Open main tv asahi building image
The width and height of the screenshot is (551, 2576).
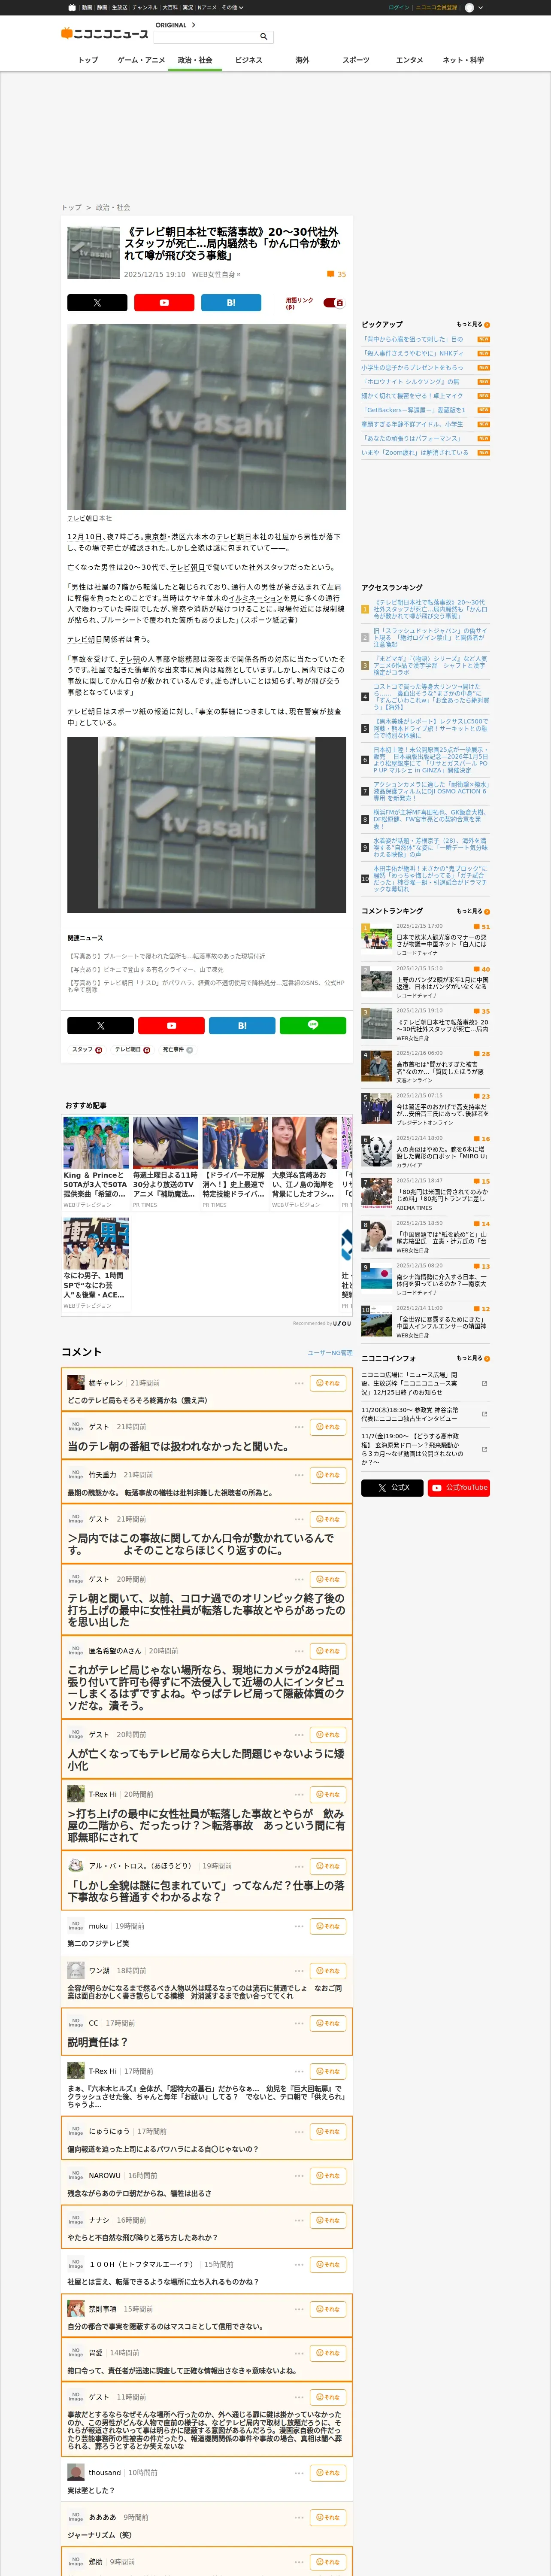click(207, 417)
